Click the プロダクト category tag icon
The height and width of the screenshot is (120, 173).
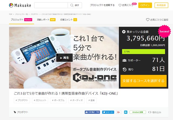point(15,112)
